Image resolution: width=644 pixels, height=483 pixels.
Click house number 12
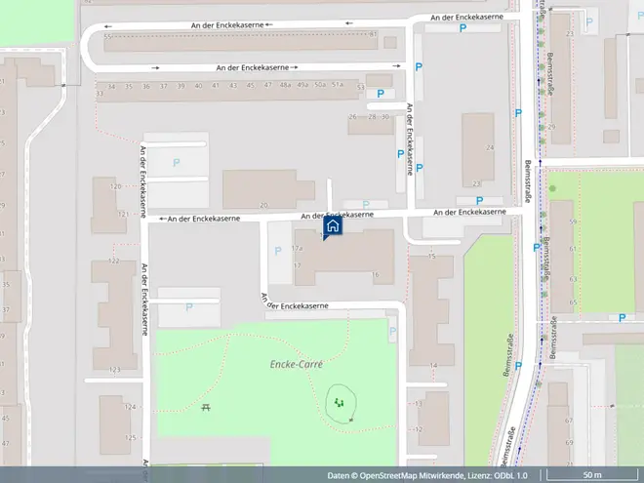point(419,429)
